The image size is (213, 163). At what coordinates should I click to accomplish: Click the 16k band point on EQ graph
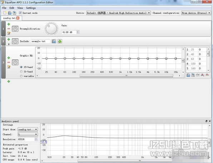tap(175, 59)
